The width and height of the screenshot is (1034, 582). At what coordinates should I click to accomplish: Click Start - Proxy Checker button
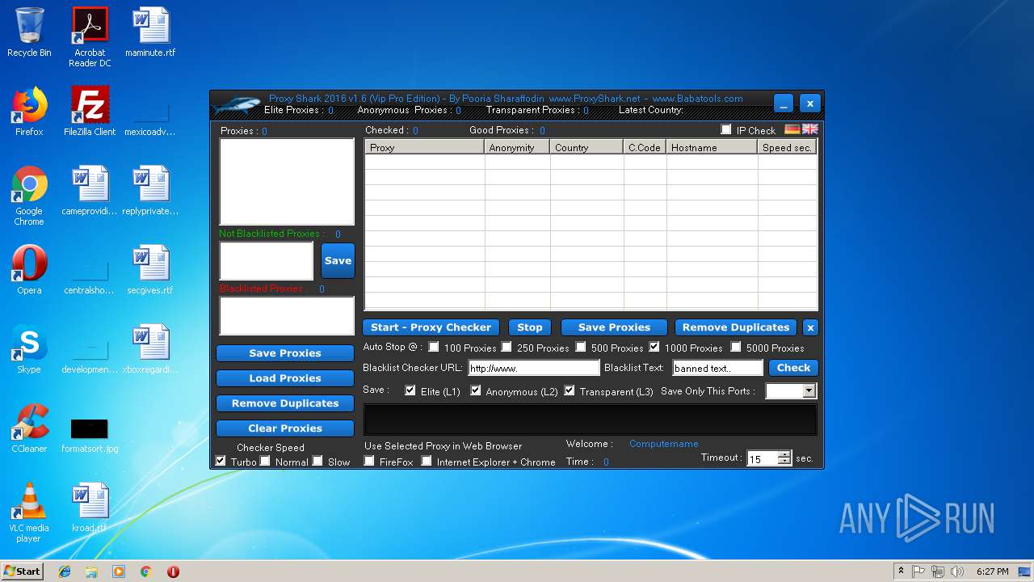click(431, 327)
